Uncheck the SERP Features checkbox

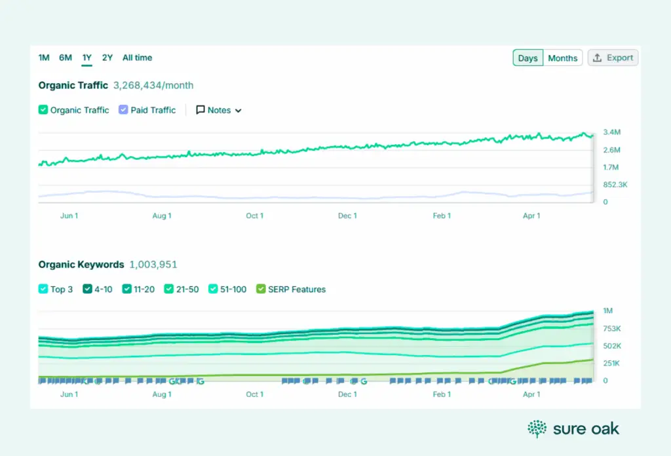coord(261,289)
